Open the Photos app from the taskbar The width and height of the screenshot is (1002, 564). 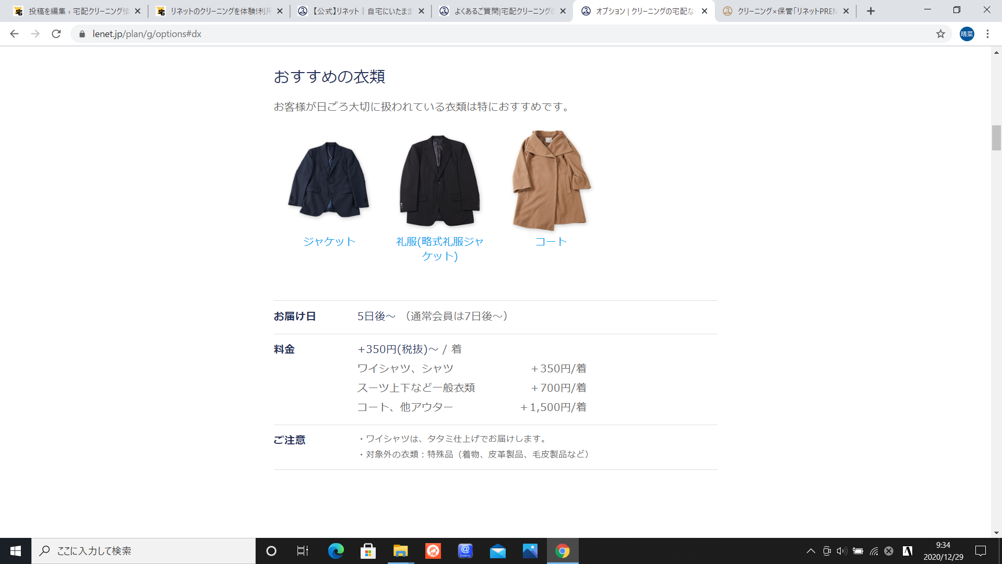(x=530, y=551)
